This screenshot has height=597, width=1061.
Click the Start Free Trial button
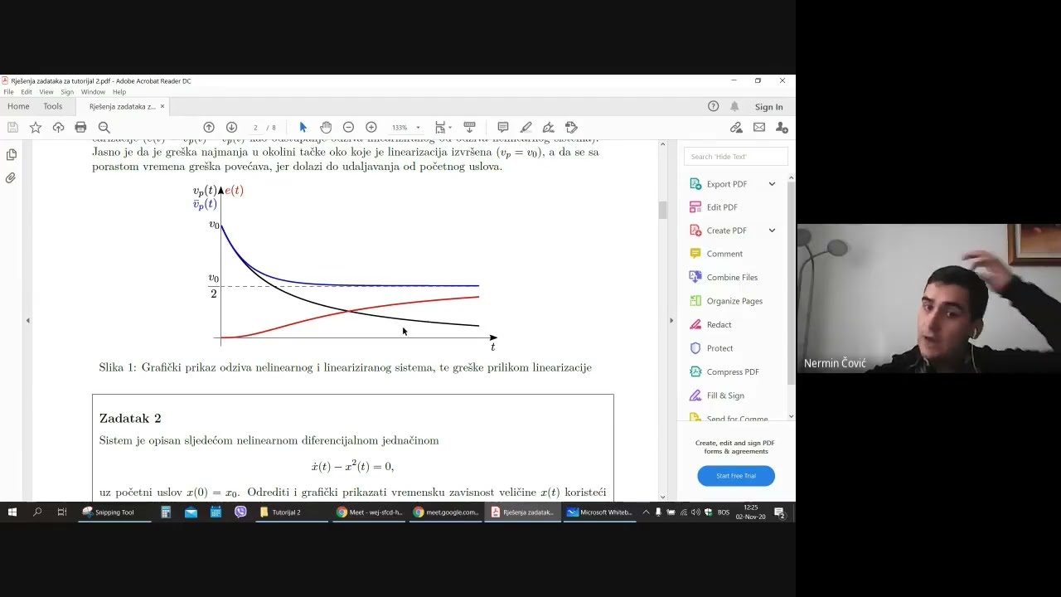(736, 476)
